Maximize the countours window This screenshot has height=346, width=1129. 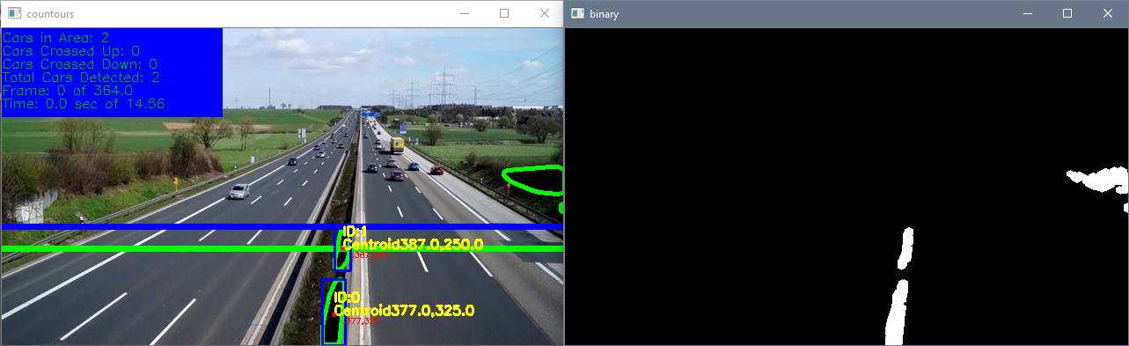(504, 14)
